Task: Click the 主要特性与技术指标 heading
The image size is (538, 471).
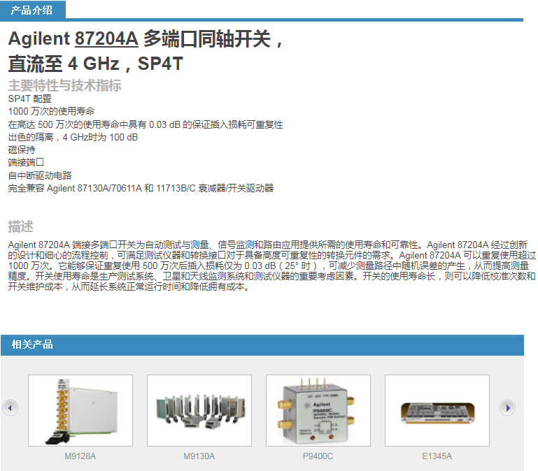Action: pyautogui.click(x=64, y=85)
